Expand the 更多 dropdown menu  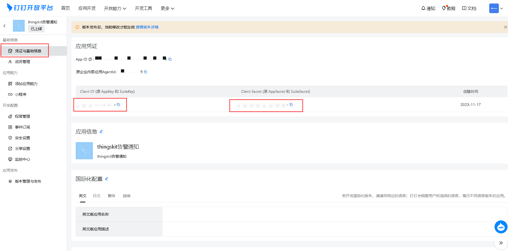167,8
